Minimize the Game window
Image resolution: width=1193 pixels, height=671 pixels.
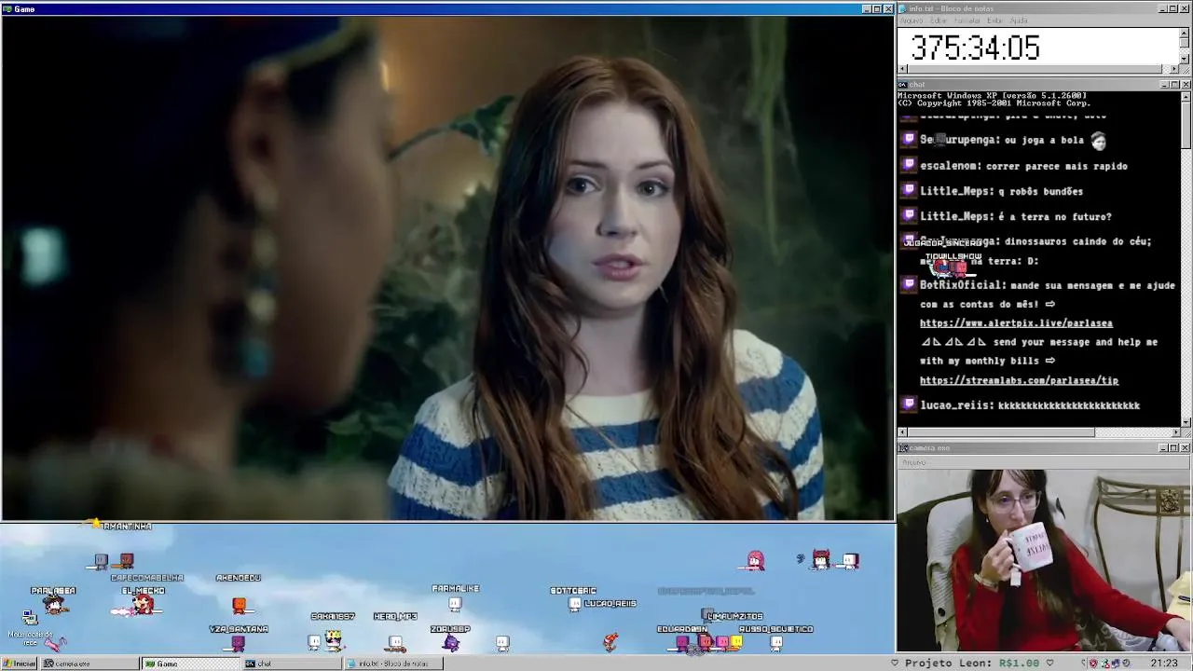867,9
